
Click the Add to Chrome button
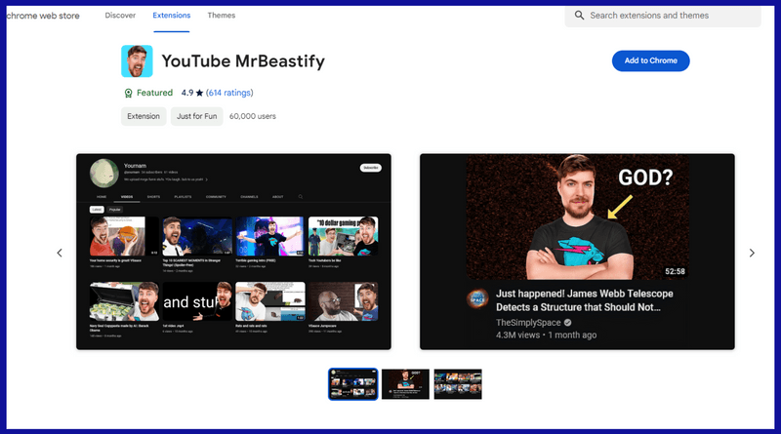[650, 60]
